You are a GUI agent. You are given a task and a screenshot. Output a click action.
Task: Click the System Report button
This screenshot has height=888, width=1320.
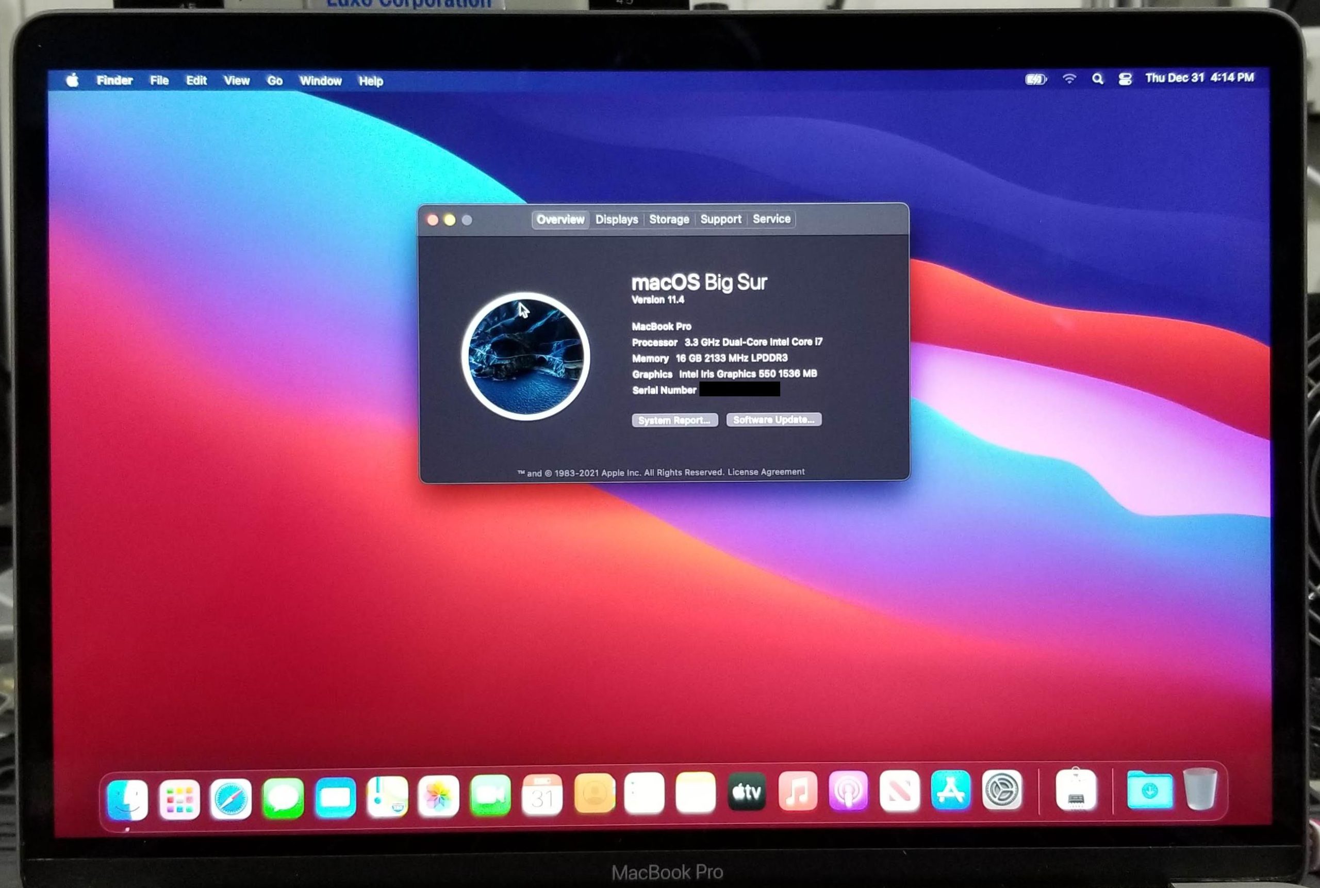pyautogui.click(x=674, y=420)
